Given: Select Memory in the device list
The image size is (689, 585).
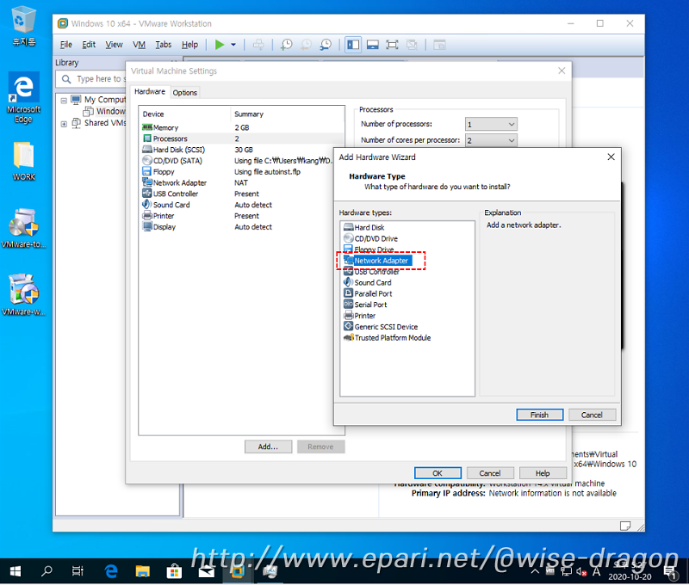Looking at the screenshot, I should point(241,127).
